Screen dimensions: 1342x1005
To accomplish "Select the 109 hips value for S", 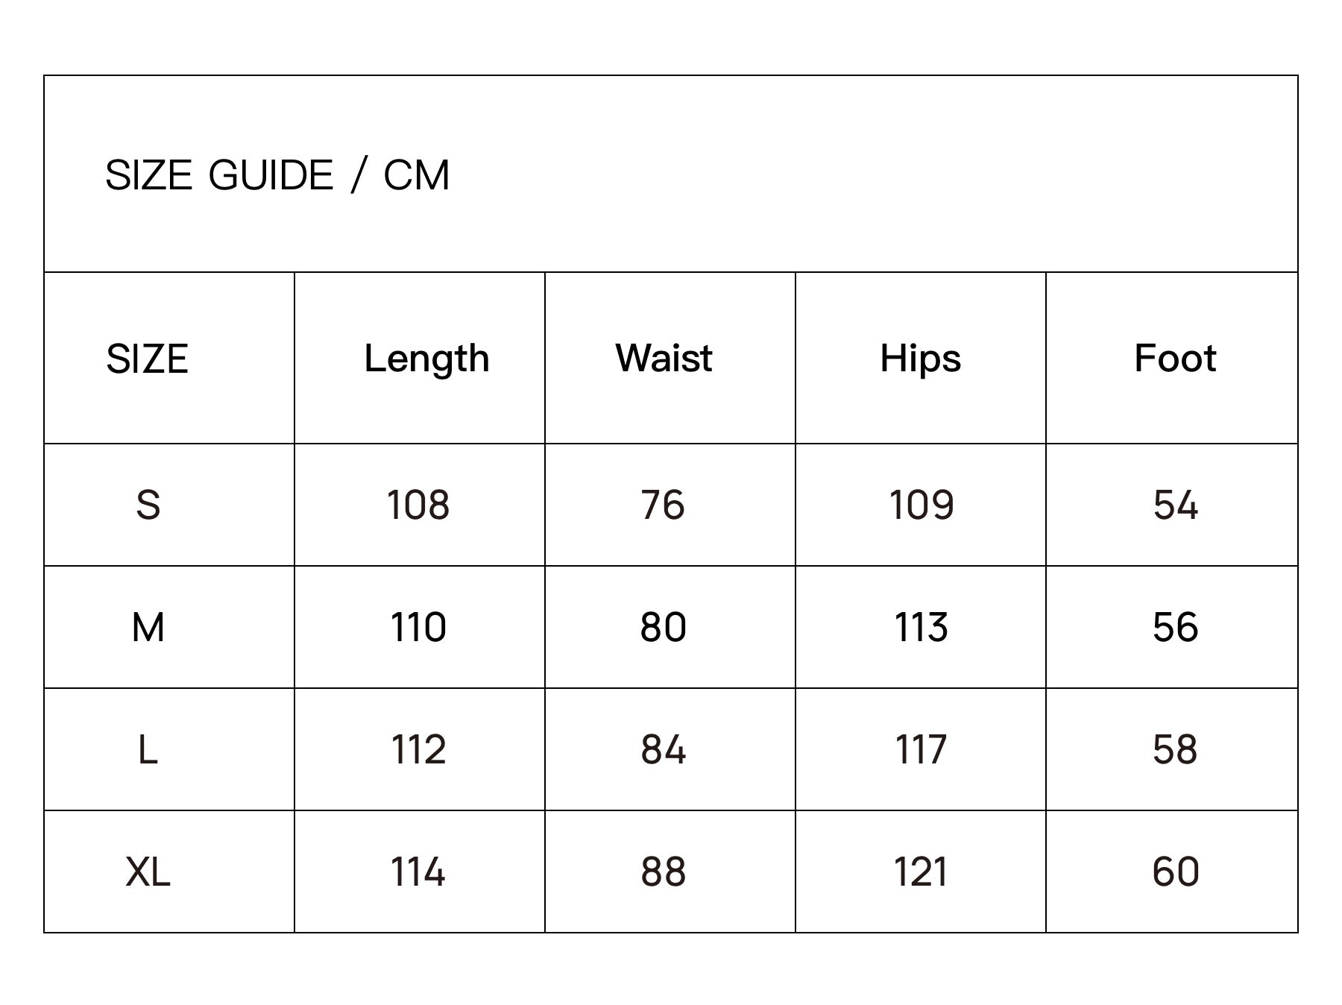I will [921, 505].
